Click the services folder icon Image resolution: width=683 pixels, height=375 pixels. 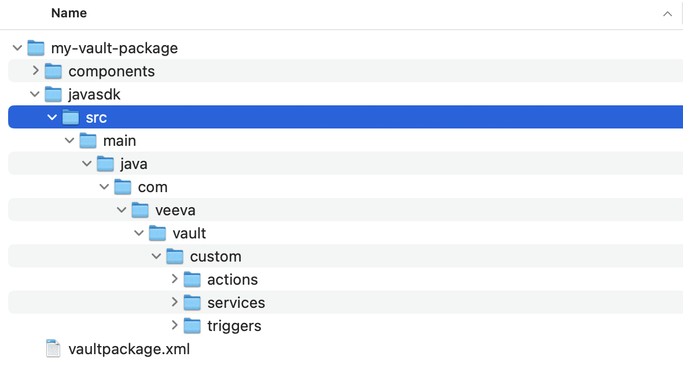tap(192, 302)
